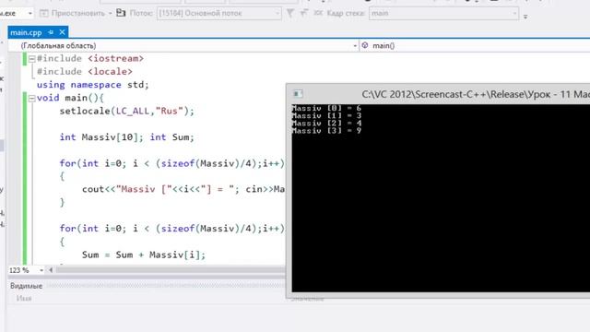Viewport: 590px width, 332px height.
Task: Click the flag threads icon after funnel
Action: coord(304,13)
